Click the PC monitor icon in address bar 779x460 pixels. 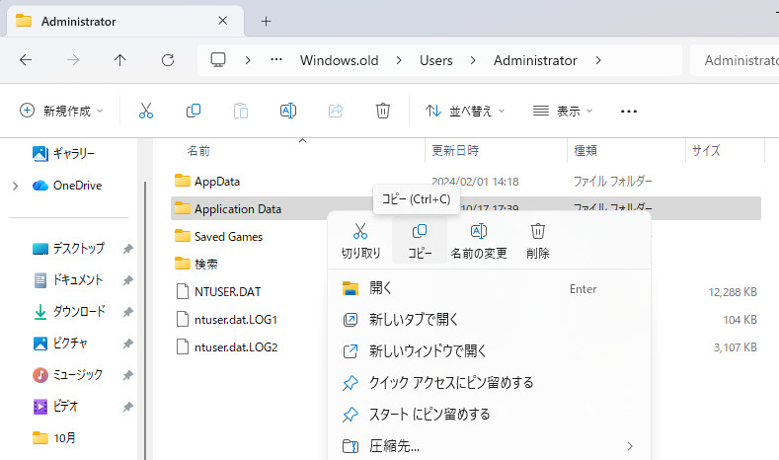tap(218, 60)
